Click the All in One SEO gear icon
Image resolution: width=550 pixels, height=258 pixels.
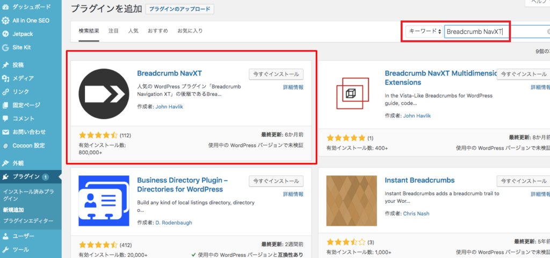pos(5,21)
